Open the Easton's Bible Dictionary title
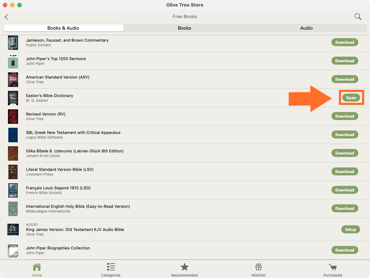 [50, 96]
